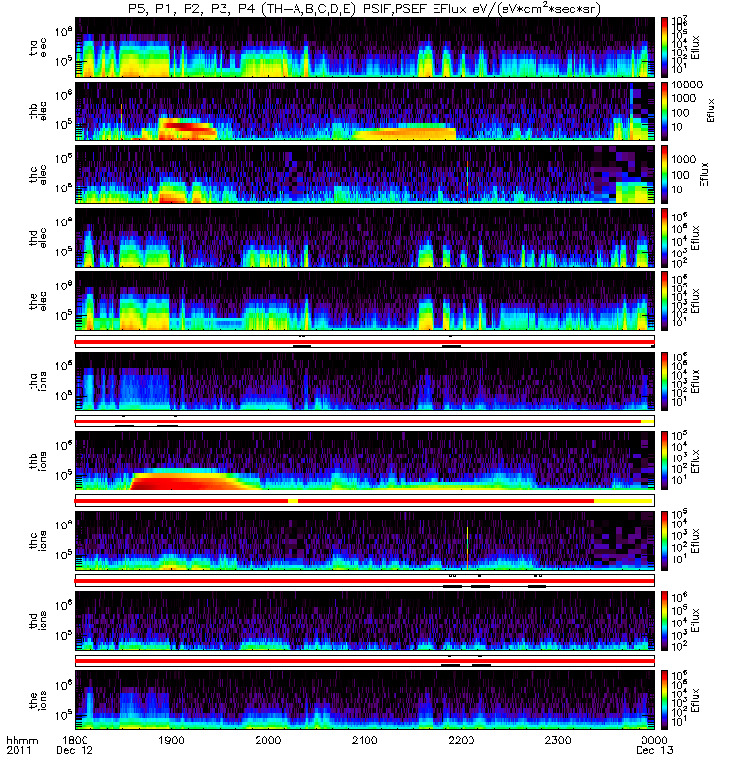This screenshot has height=777, width=729.
Task: Select the thd ions panel label
Action: (38, 621)
